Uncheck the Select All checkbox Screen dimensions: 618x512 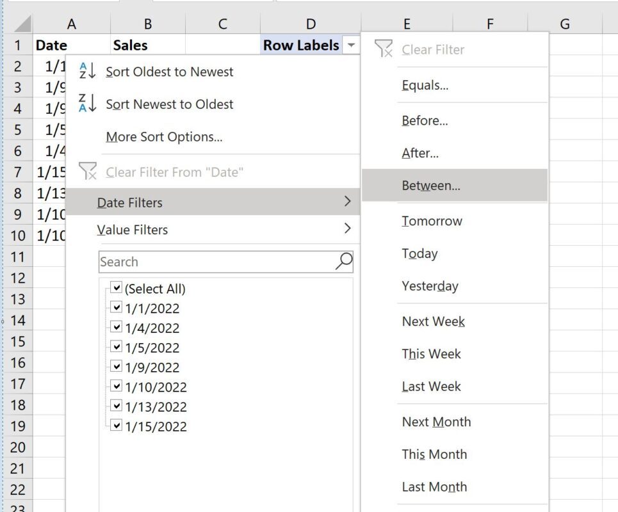coord(117,287)
